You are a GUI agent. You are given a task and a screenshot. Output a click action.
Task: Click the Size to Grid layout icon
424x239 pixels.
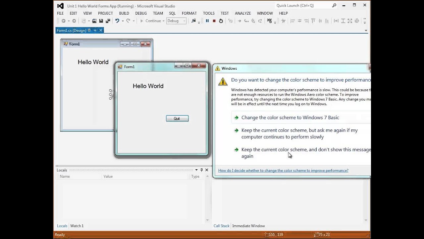coord(357,21)
